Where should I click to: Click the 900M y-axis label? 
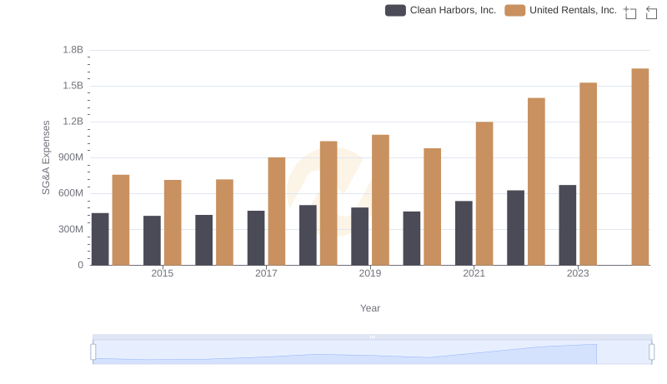pyautogui.click(x=71, y=157)
